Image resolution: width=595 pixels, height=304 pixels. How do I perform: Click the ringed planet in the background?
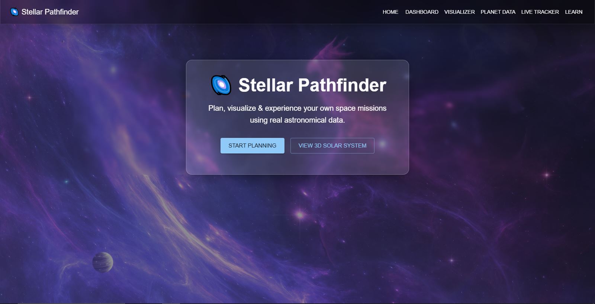(x=103, y=262)
